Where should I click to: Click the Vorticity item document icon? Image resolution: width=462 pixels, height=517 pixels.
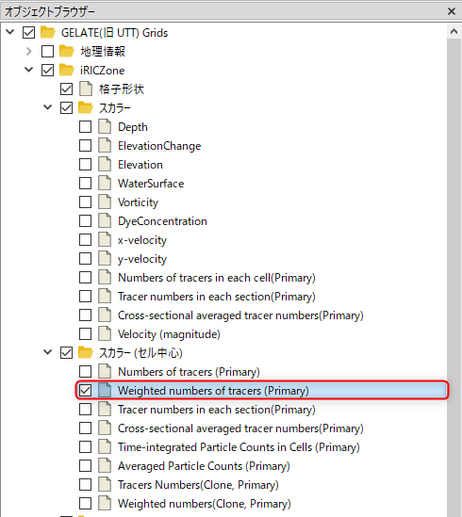(105, 202)
